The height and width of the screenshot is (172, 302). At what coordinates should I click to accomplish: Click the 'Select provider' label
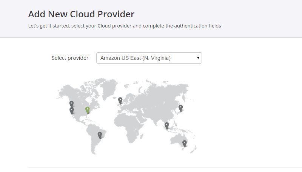coord(70,58)
